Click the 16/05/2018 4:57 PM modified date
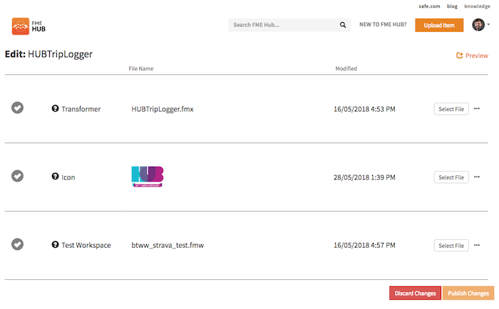This screenshot has height=309, width=499. (x=364, y=245)
